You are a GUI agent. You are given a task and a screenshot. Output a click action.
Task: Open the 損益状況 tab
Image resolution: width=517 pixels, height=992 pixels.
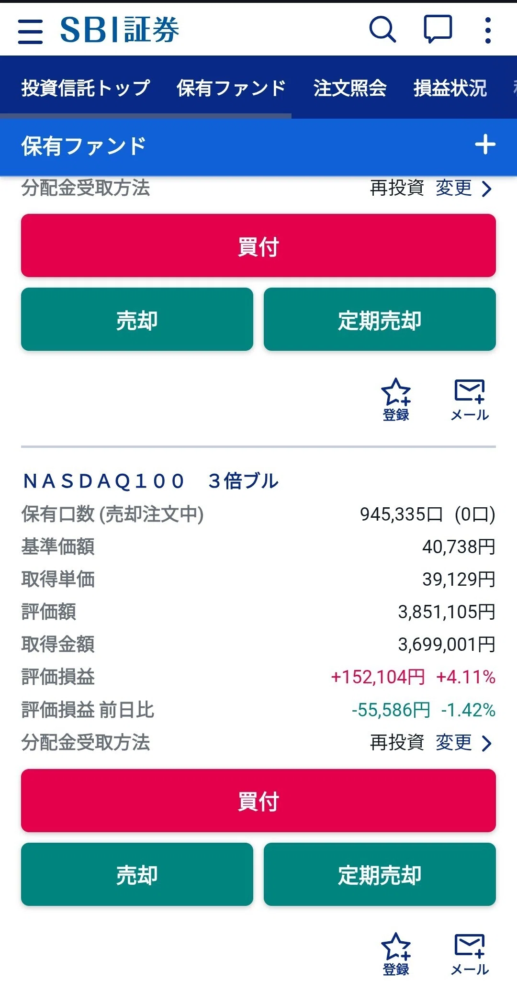tap(450, 88)
